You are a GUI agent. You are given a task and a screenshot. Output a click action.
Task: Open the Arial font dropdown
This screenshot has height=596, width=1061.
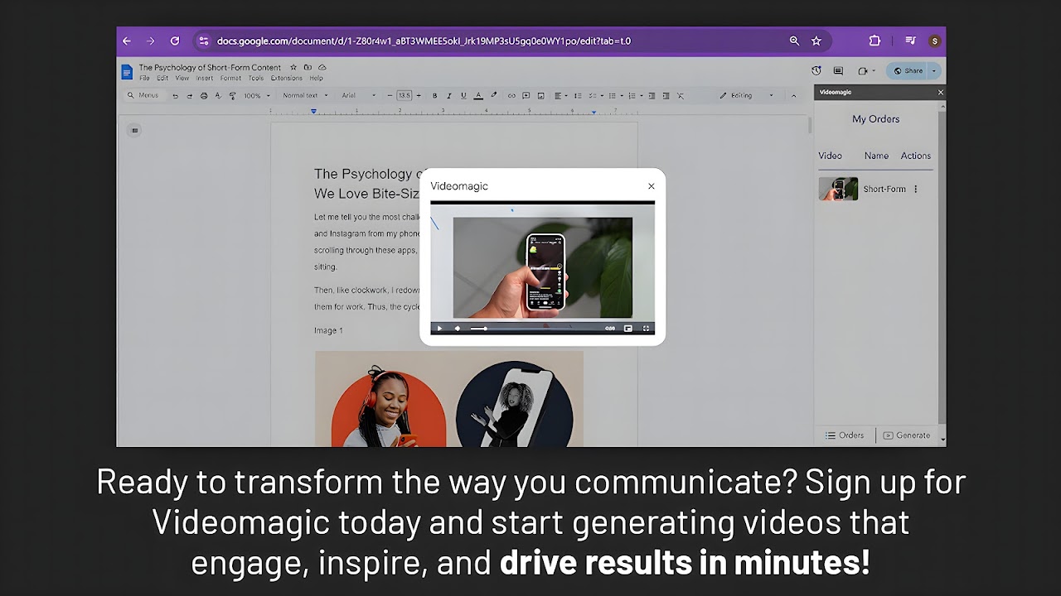tap(359, 96)
